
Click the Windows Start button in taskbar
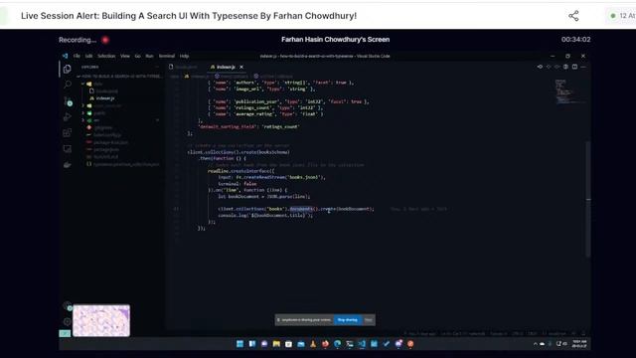239,344
